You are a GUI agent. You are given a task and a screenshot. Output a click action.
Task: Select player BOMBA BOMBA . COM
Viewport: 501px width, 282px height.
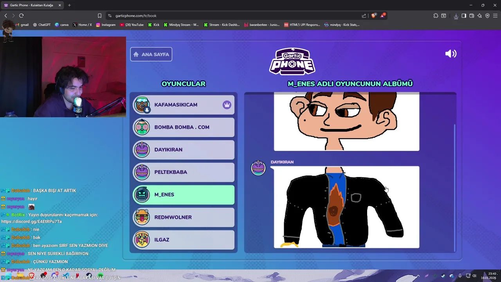tap(184, 127)
